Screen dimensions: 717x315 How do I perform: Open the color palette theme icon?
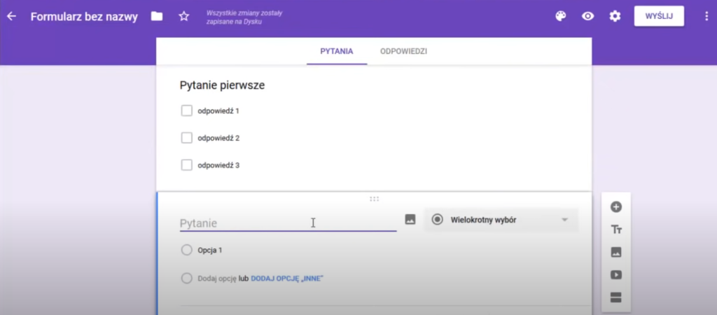(561, 17)
